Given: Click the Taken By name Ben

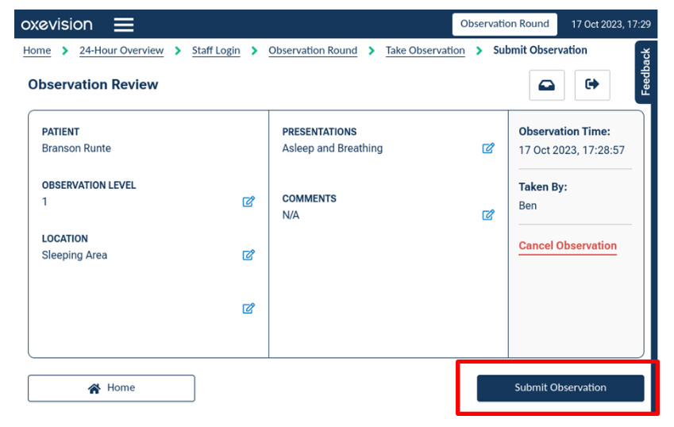Looking at the screenshot, I should tap(528, 206).
